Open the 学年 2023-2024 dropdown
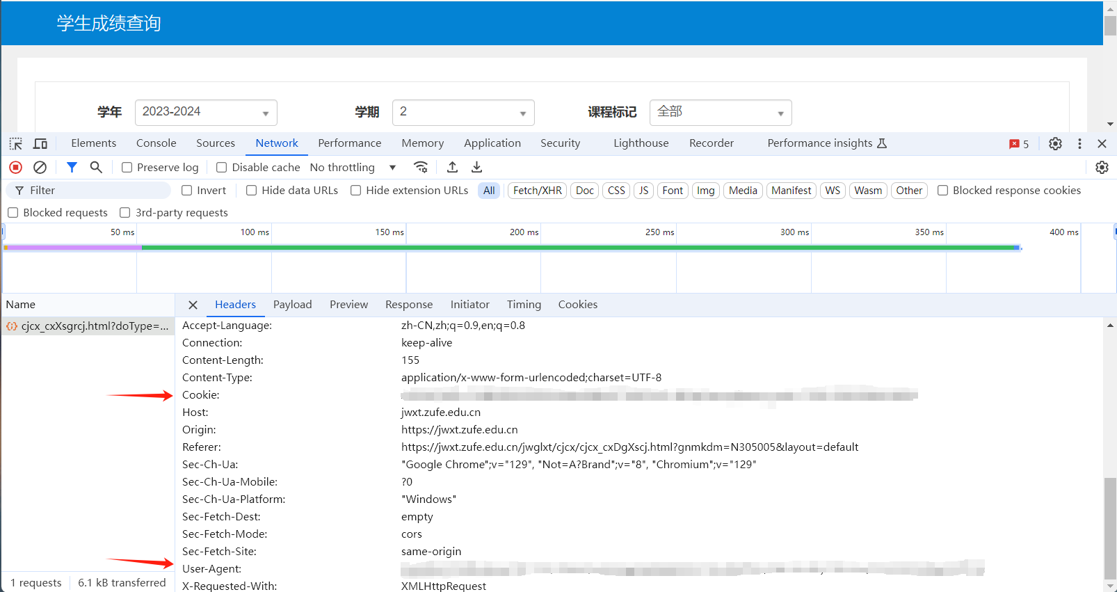The height and width of the screenshot is (592, 1117). coord(206,113)
